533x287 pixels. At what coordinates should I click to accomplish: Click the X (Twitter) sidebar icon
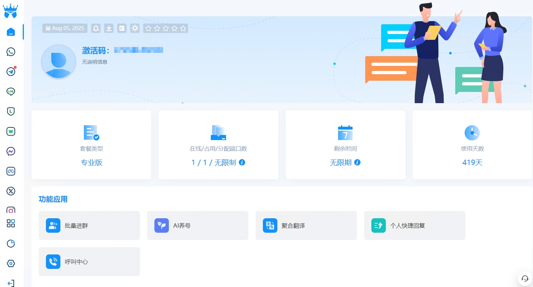tap(11, 191)
